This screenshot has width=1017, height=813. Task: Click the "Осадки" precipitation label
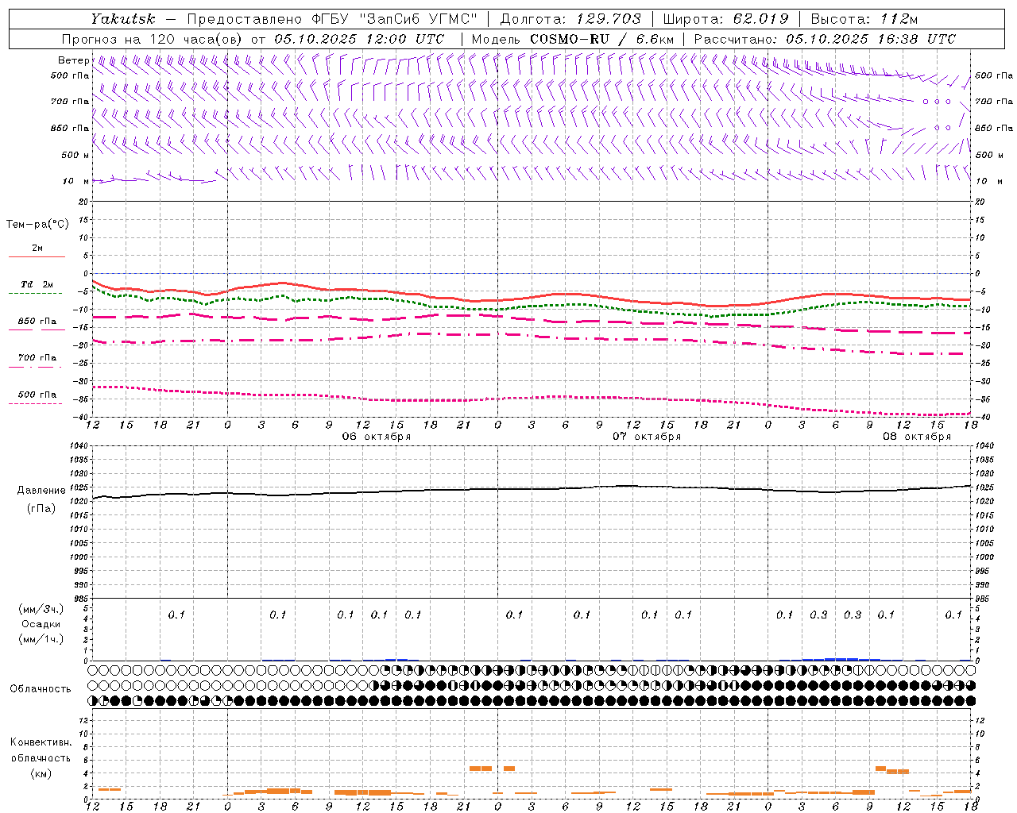pos(41,624)
